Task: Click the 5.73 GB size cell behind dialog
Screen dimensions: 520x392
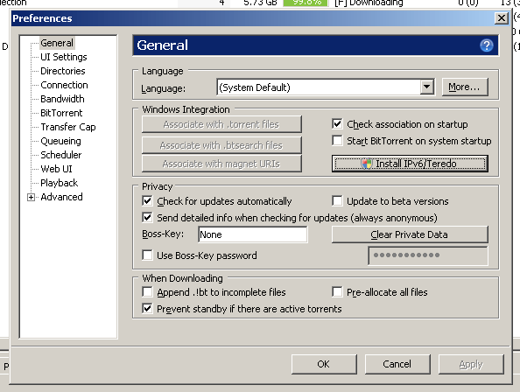Action: [260, 3]
